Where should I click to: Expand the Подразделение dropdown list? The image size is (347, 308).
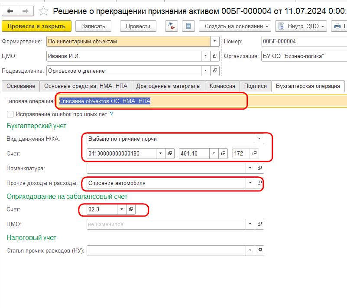pos(206,71)
